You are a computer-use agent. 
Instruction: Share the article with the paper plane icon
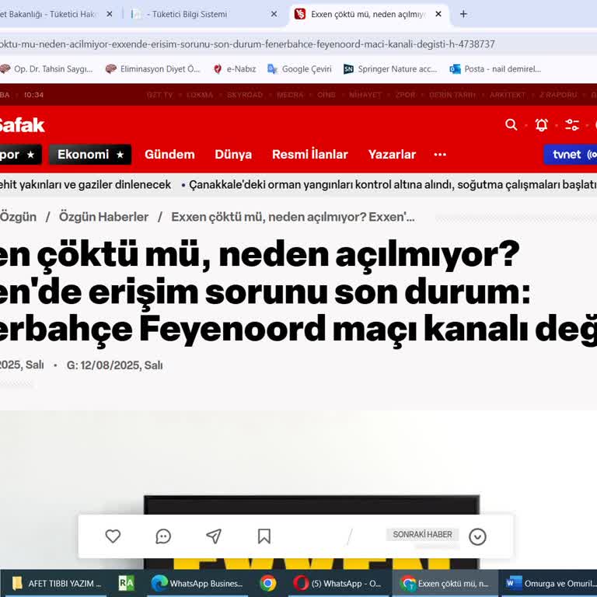point(214,536)
